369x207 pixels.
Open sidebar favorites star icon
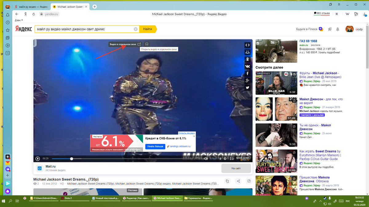point(8,30)
